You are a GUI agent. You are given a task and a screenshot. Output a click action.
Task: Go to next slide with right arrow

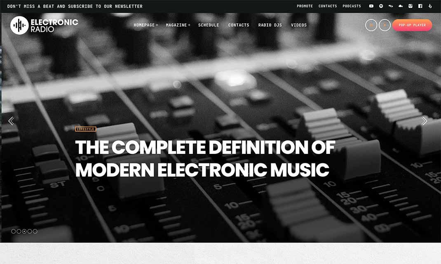pos(424,121)
